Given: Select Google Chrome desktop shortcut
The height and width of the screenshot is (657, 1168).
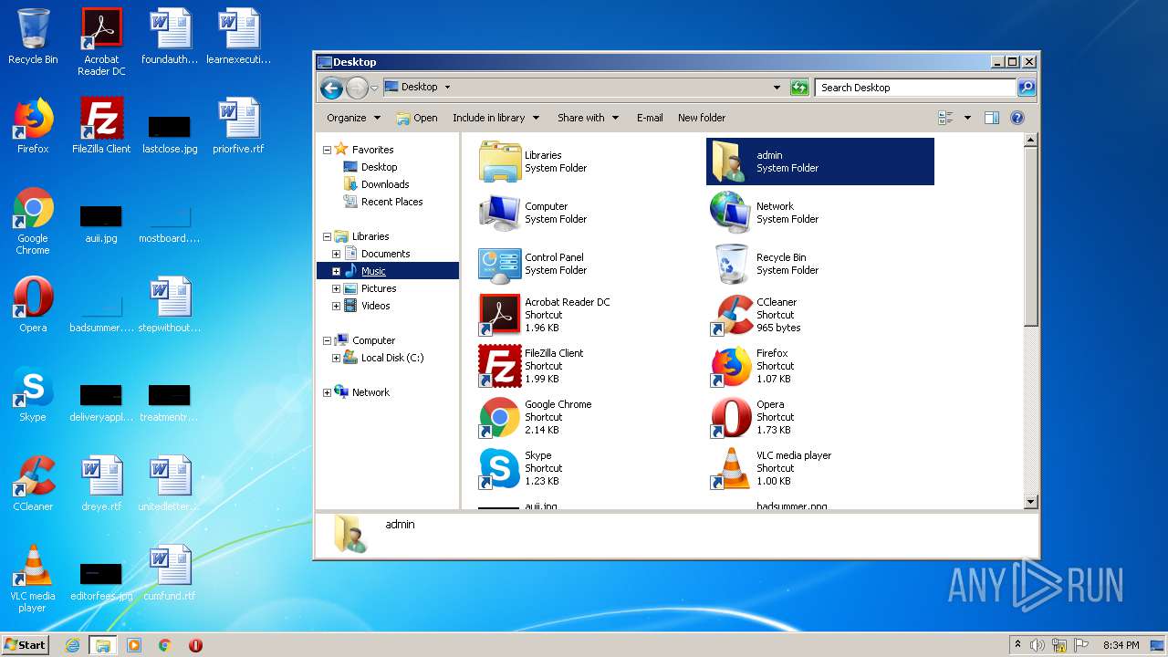Looking at the screenshot, I should coord(33,221).
